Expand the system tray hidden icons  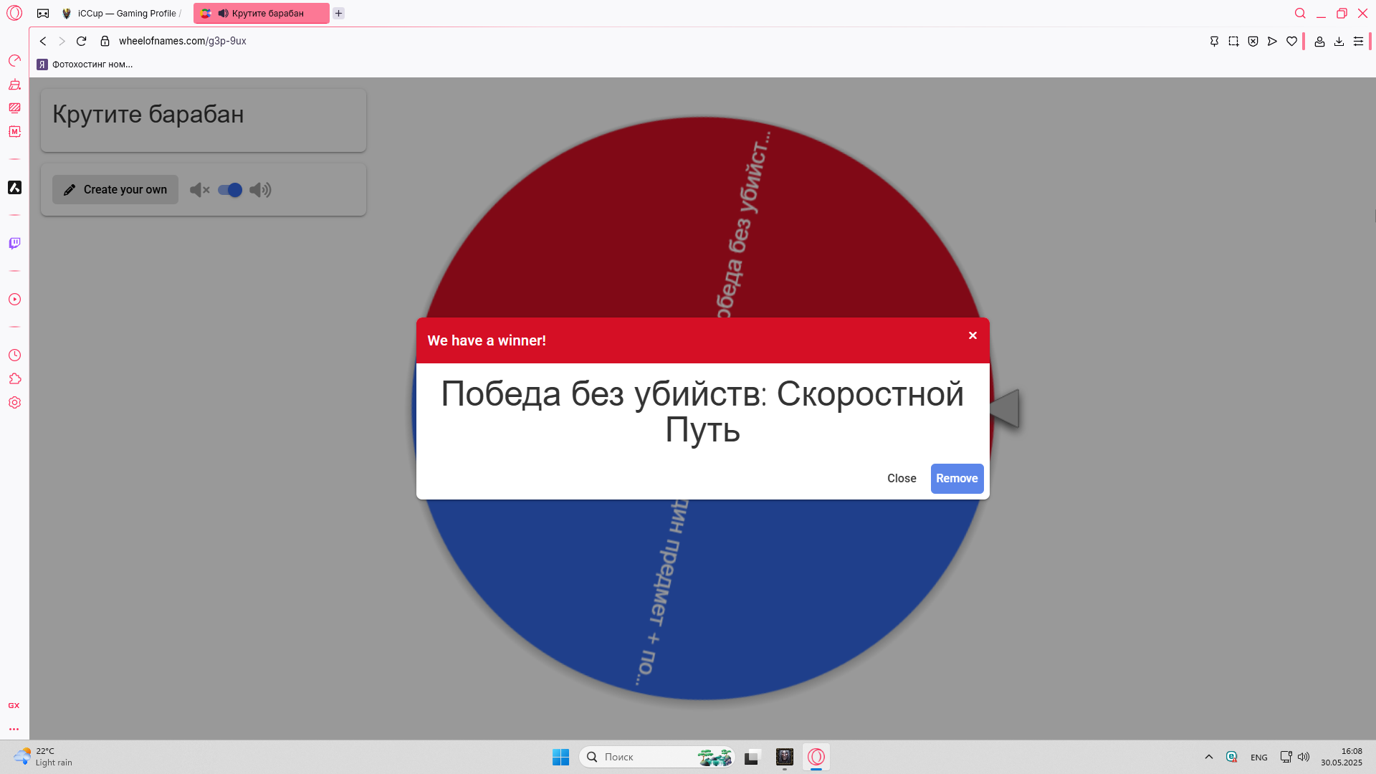click(1209, 757)
